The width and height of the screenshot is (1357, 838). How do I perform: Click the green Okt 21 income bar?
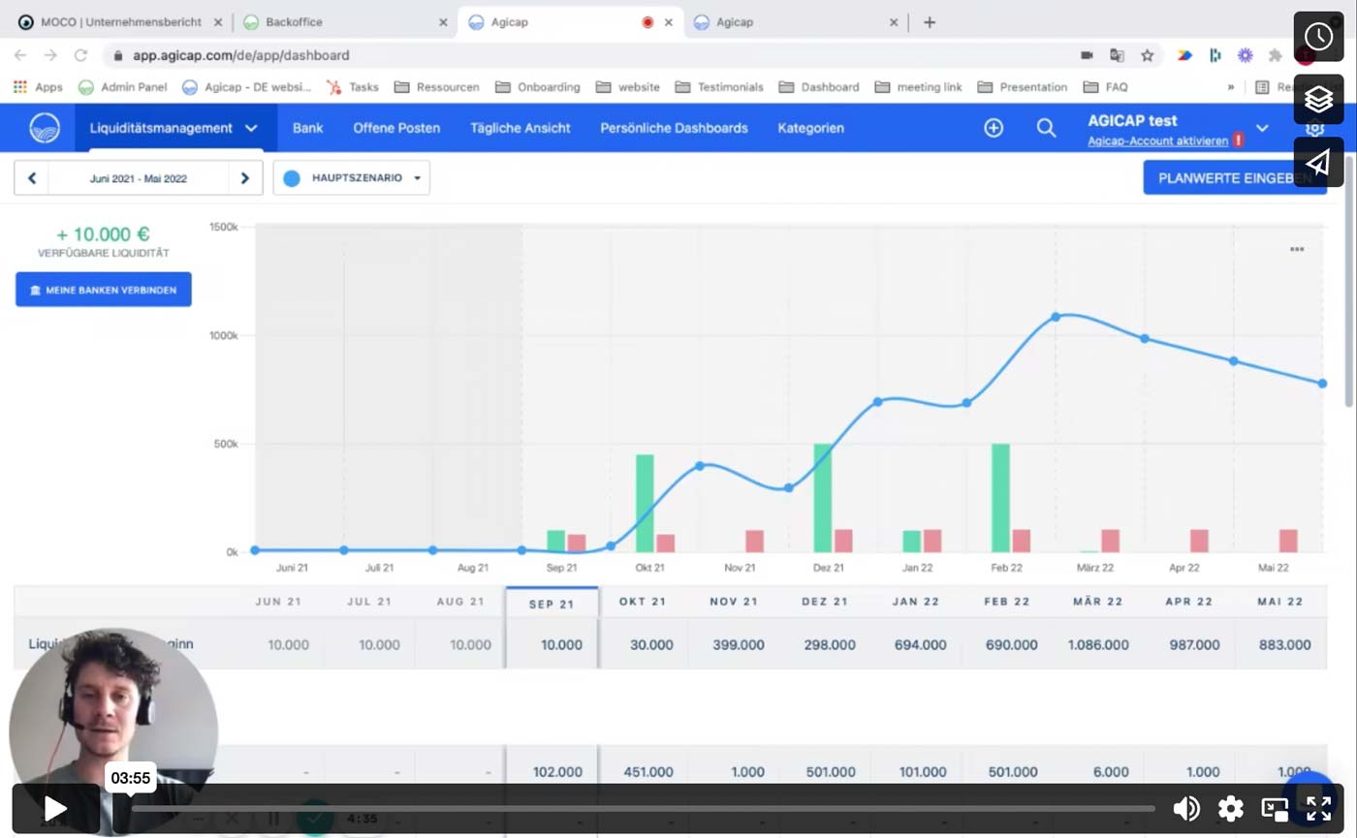pyautogui.click(x=645, y=504)
